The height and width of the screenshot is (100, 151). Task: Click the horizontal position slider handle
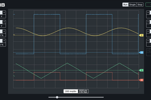(57, 97)
